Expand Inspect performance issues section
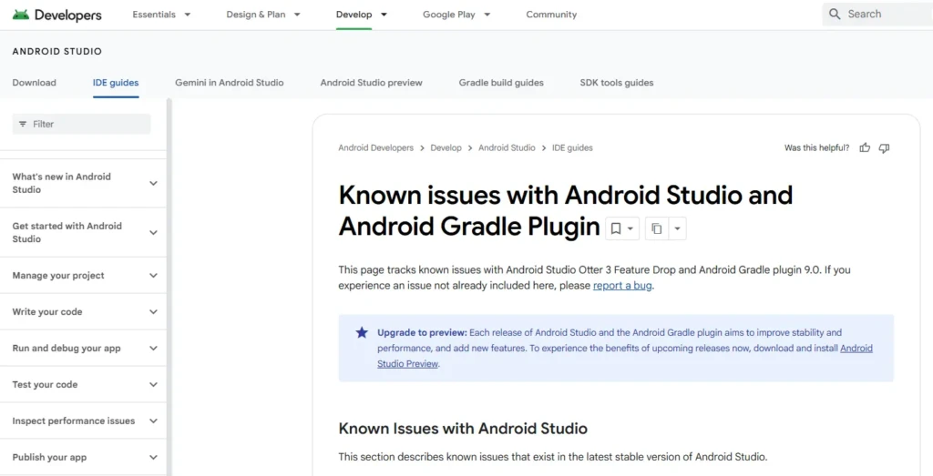This screenshot has width=933, height=476. click(x=85, y=420)
